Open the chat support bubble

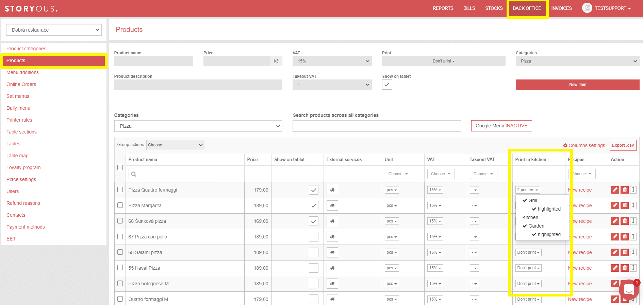629,290
